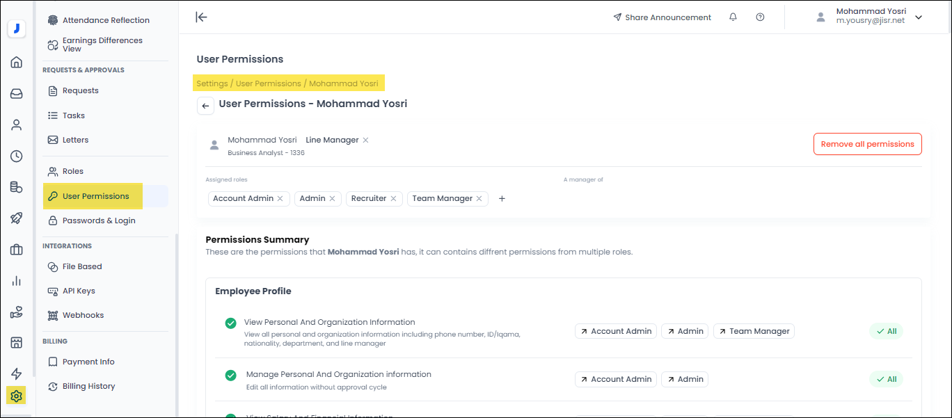
Task: Open the bar-chart reports icon
Action: pyautogui.click(x=16, y=280)
